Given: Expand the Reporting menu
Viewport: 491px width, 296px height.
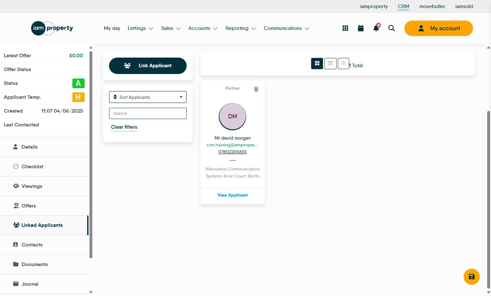Looking at the screenshot, I should [x=241, y=28].
